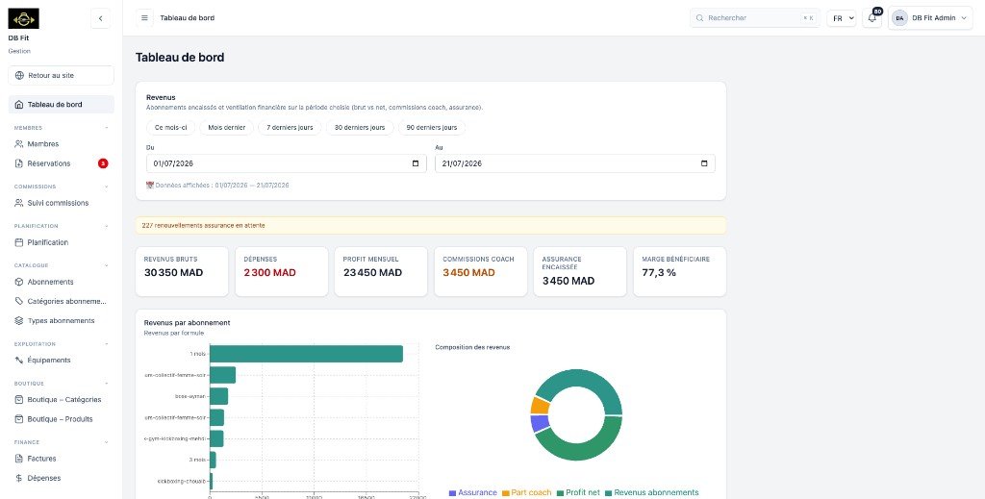Screen dimensions: 985x499
Task: Click the layers icon beside Types abonnements
Action: tap(19, 321)
